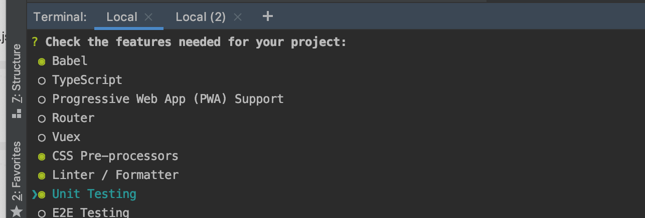Close the Local (2) terminal tab

click(x=238, y=17)
